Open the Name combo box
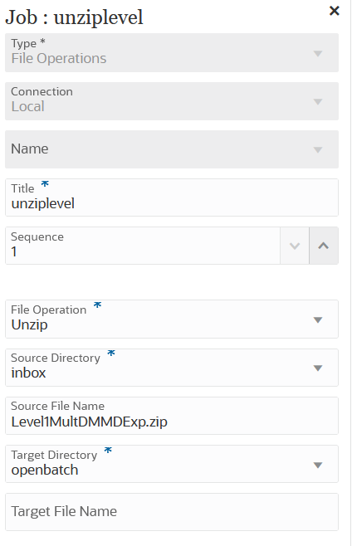 tap(172, 149)
